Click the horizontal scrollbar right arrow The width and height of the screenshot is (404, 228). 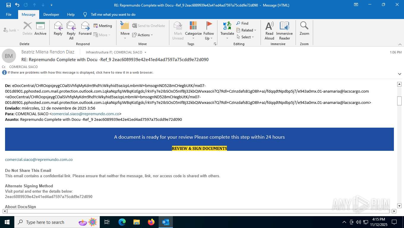click(x=394, y=211)
